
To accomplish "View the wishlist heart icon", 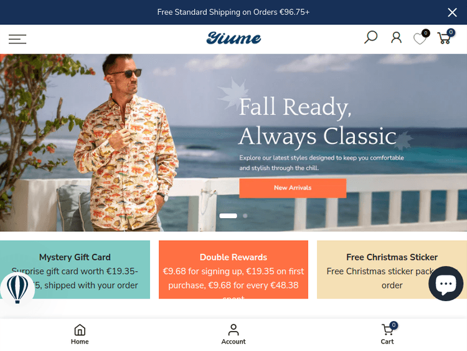I will pyautogui.click(x=420, y=39).
